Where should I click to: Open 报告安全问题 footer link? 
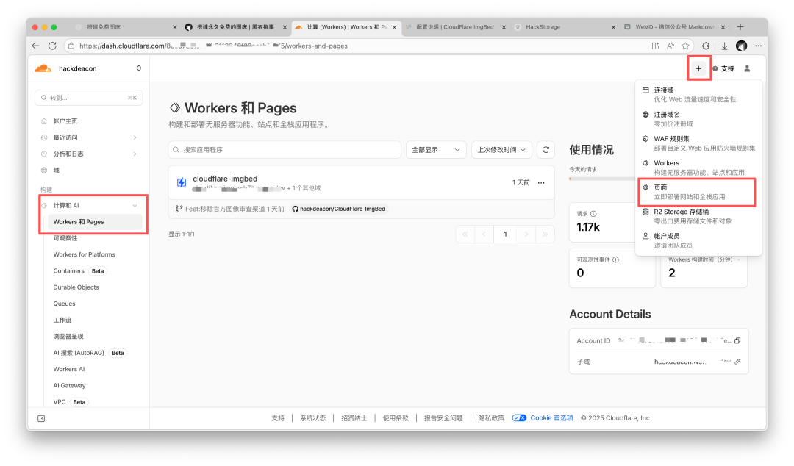[443, 418]
